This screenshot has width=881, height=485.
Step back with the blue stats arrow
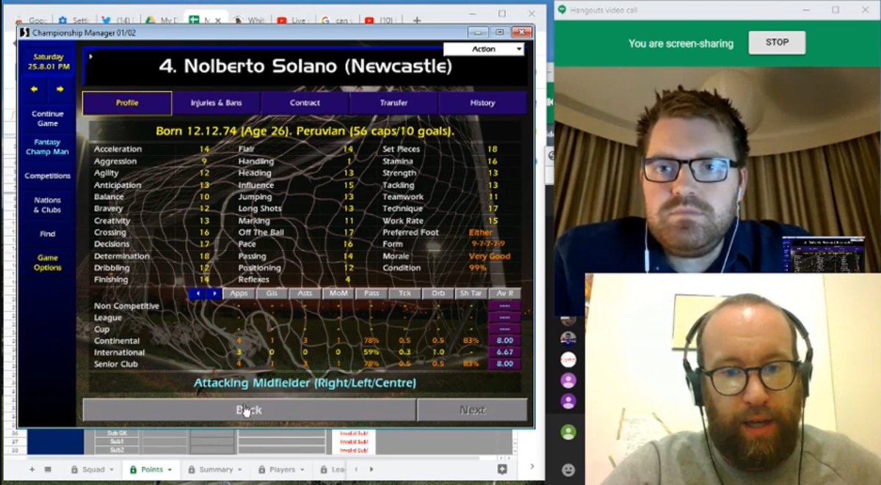(x=197, y=293)
